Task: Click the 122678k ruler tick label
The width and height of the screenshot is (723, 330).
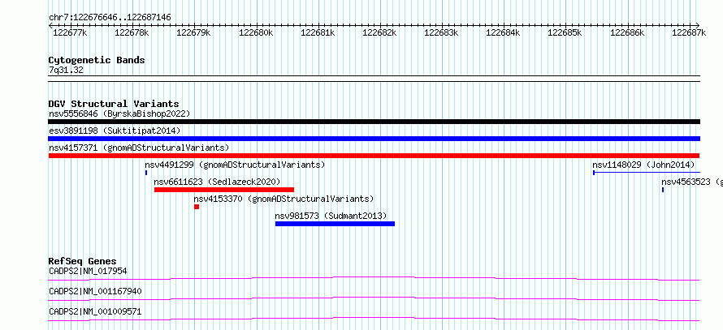Action: (x=132, y=32)
